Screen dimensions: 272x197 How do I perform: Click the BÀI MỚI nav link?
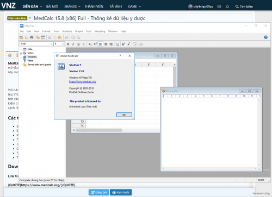[x=52, y=7]
